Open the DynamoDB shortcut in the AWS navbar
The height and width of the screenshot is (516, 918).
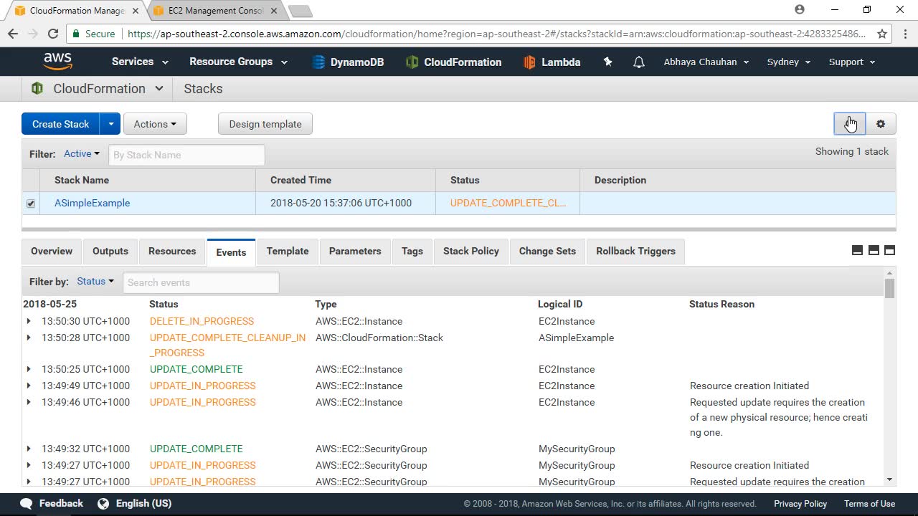pos(348,62)
